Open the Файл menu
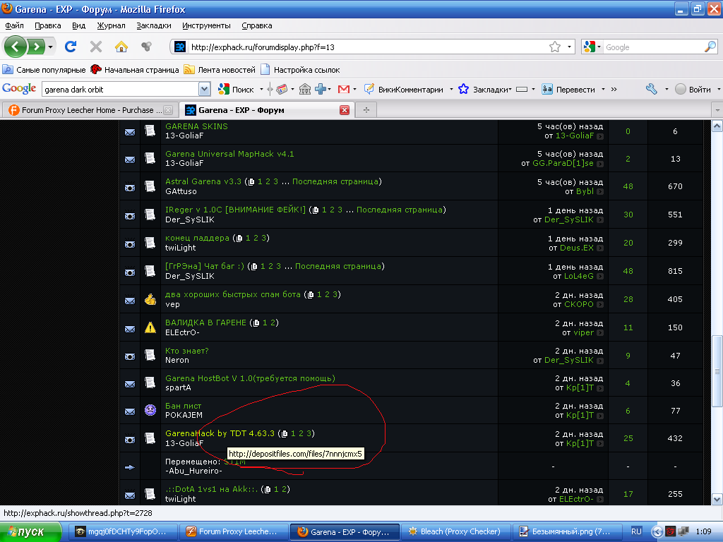 14,25
